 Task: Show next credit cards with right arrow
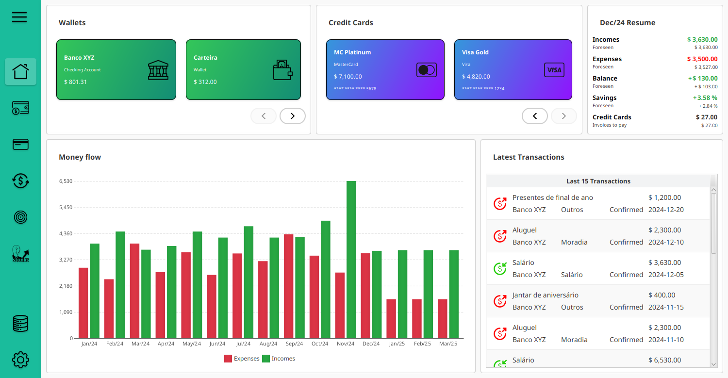pyautogui.click(x=564, y=116)
